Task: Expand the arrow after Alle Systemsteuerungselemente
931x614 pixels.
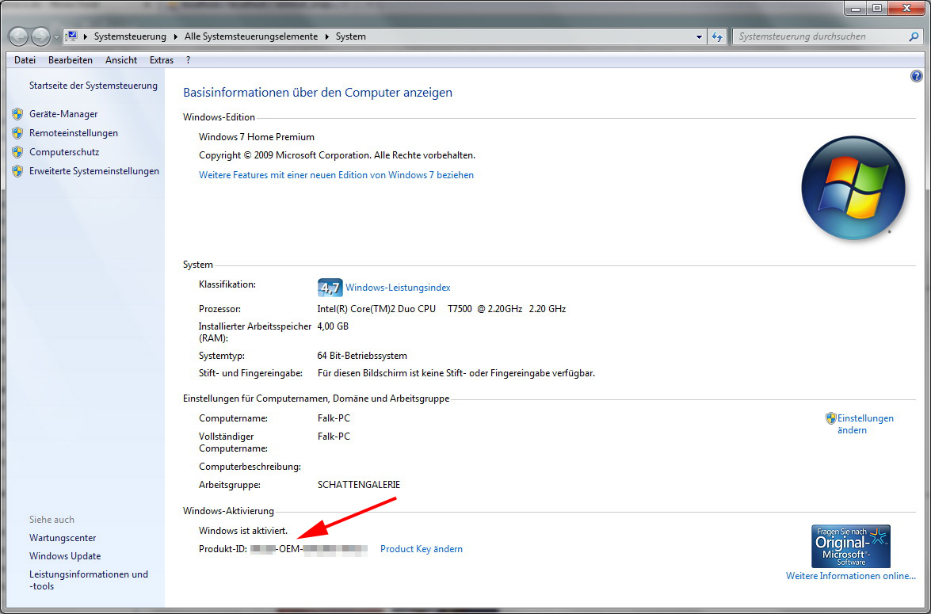Action: point(326,36)
